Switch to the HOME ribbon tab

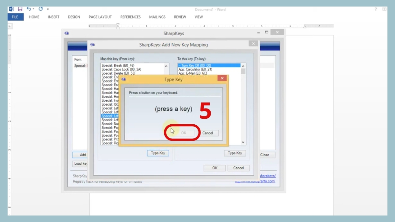[x=34, y=17]
